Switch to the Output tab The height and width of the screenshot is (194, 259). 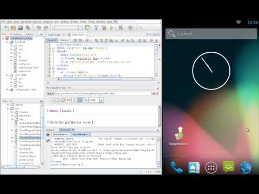tap(50, 130)
